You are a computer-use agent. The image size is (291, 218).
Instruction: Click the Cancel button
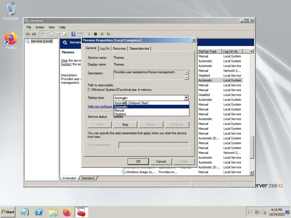point(161,162)
